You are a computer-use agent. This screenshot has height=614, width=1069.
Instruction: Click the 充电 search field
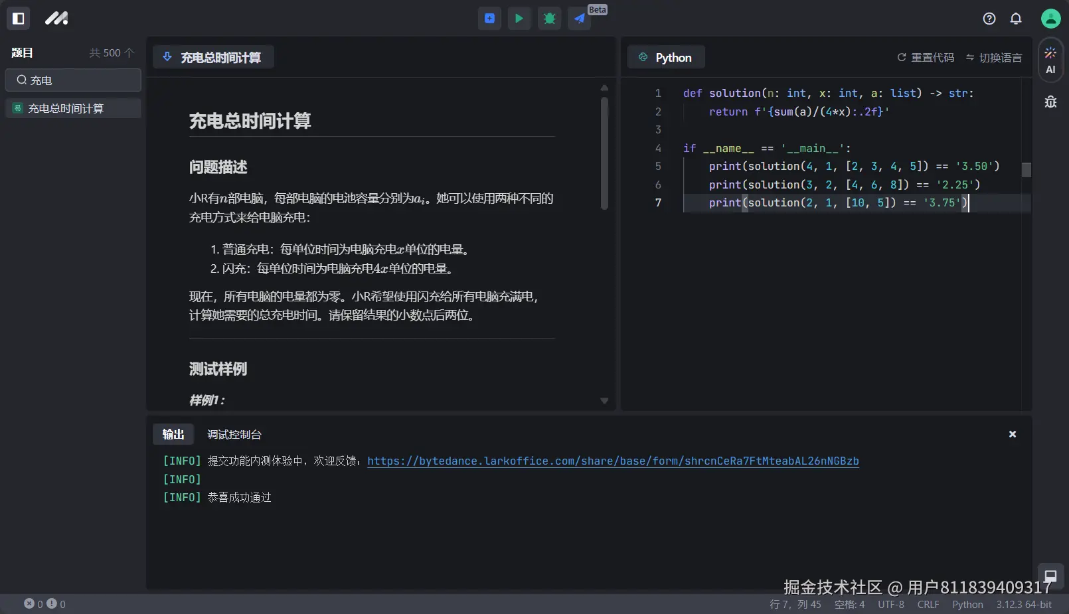(x=73, y=80)
